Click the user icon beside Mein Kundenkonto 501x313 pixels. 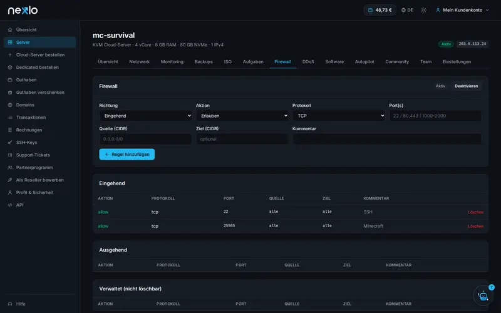pyautogui.click(x=438, y=10)
